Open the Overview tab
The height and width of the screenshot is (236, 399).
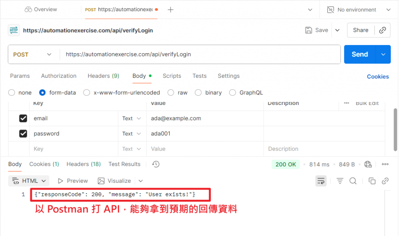tap(41, 9)
